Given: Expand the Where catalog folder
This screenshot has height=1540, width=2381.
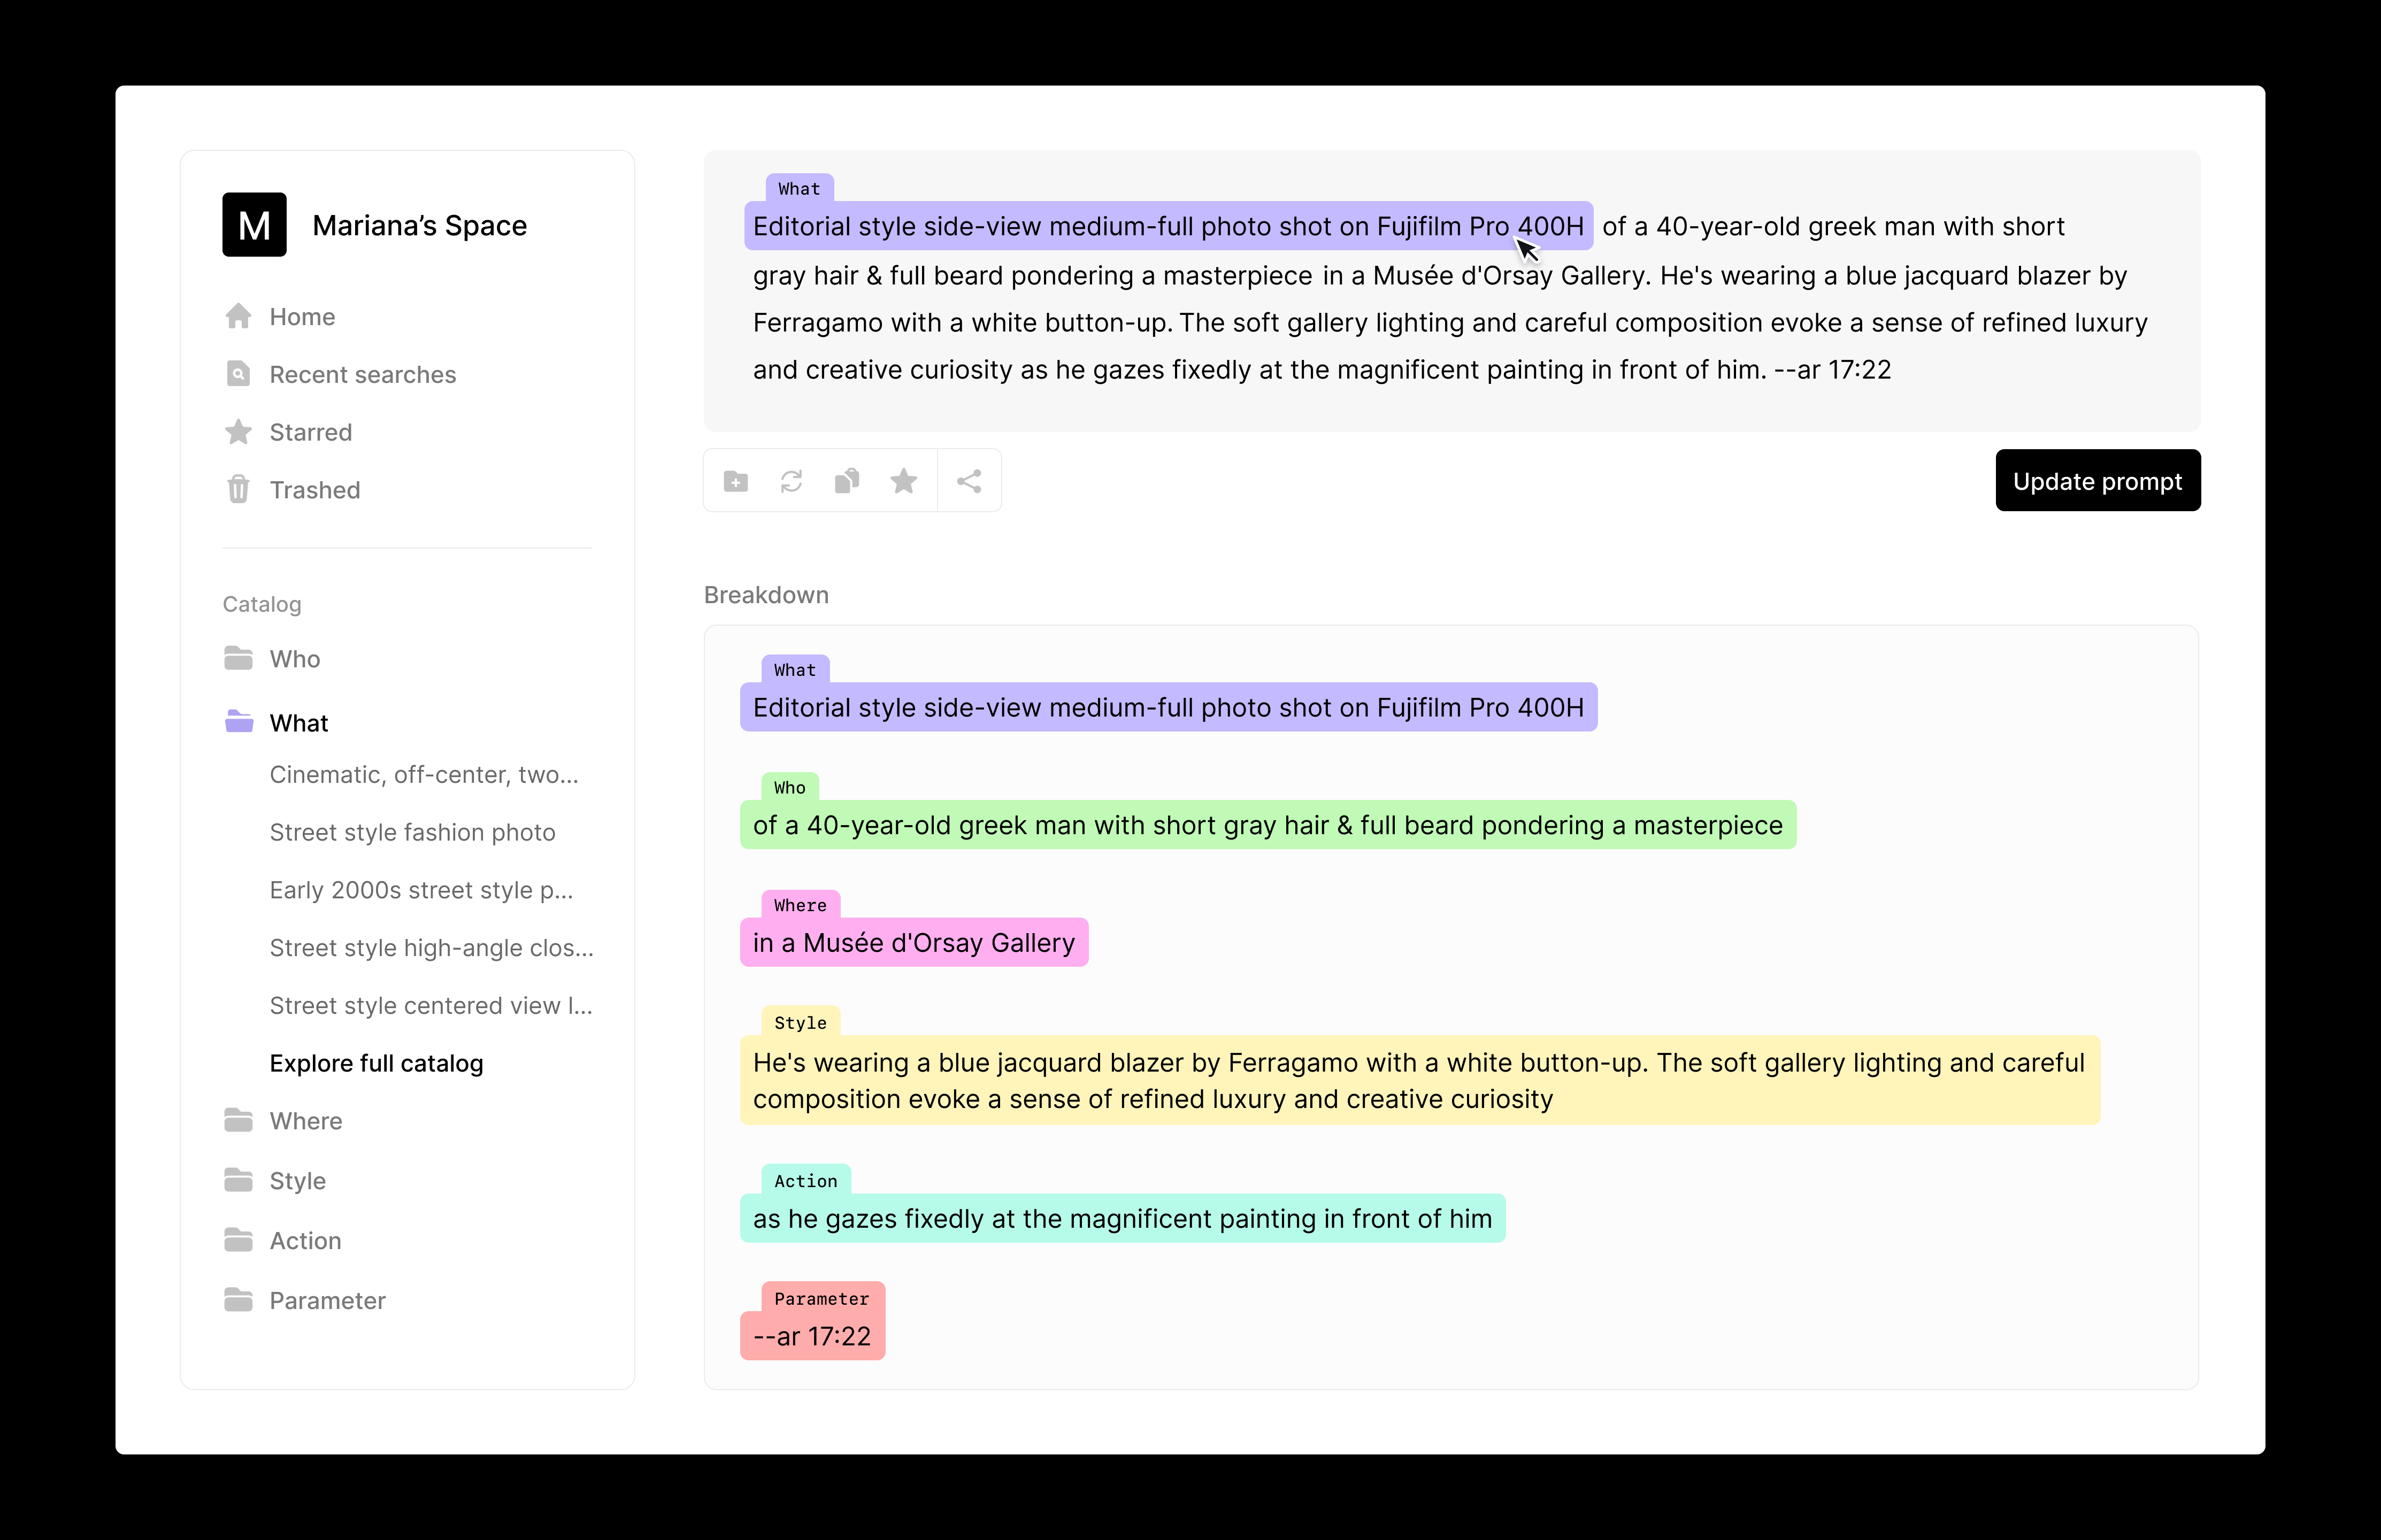Looking at the screenshot, I should [305, 1120].
